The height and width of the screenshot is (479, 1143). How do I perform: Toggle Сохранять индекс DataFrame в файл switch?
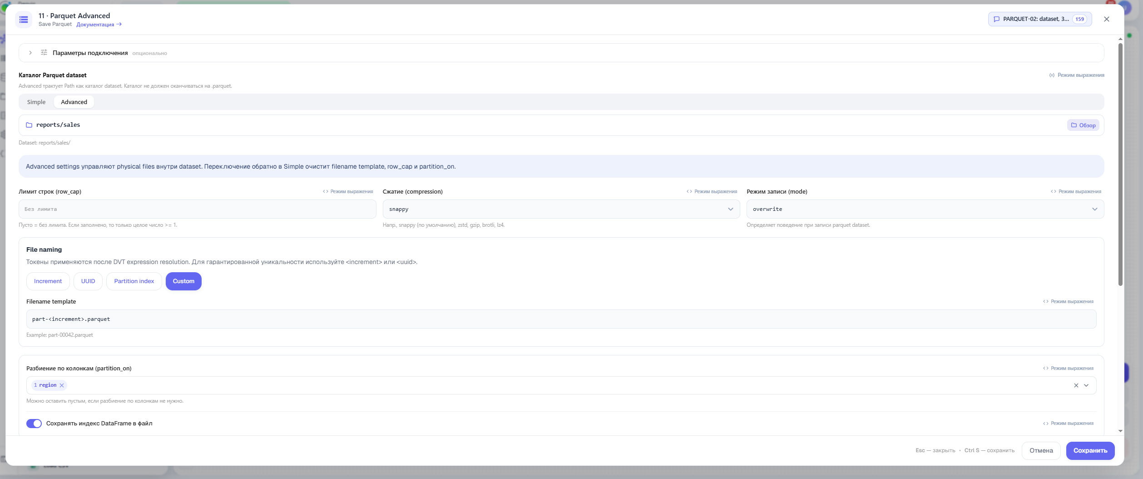click(34, 424)
